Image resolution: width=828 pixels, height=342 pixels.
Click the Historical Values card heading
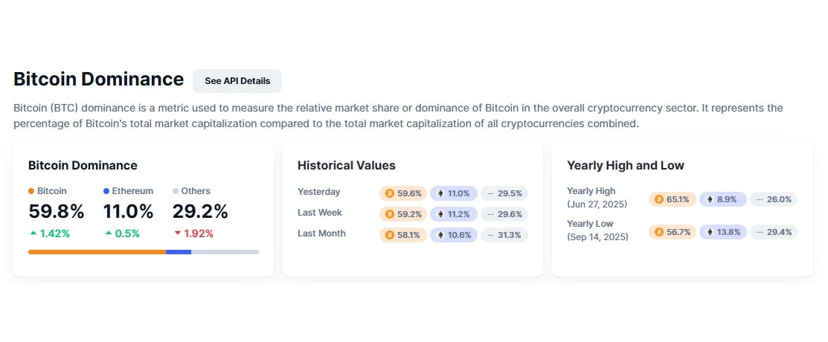tap(347, 165)
